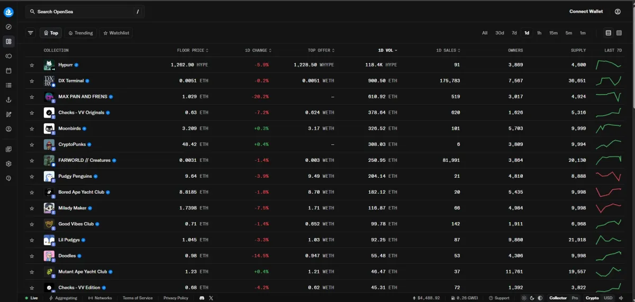Screen dimensions: 635x302
Task: Select the light theme sun icon
Action: tap(524, 298)
